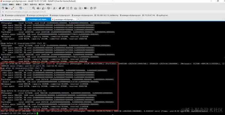
Task: Expand the Print icon dropdown arrow
Action: (x=40, y=8)
